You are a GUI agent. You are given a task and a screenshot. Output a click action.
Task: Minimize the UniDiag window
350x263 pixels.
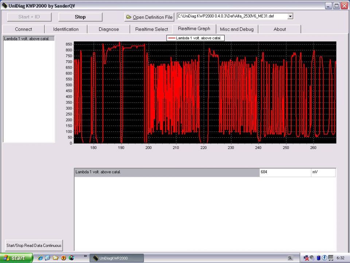[x=328, y=6]
